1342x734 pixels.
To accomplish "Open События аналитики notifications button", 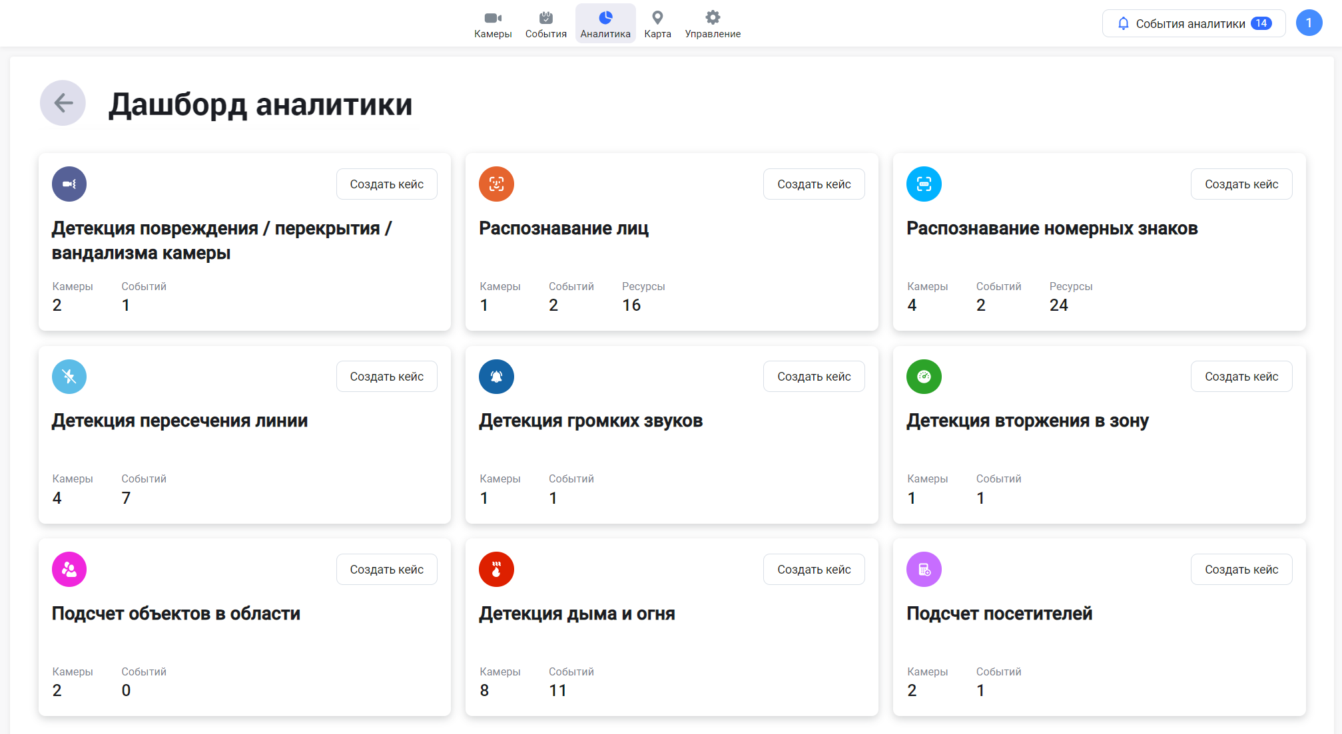I will tap(1193, 23).
